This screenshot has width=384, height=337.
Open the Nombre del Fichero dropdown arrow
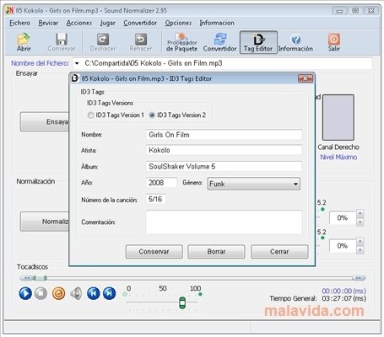coord(77,63)
